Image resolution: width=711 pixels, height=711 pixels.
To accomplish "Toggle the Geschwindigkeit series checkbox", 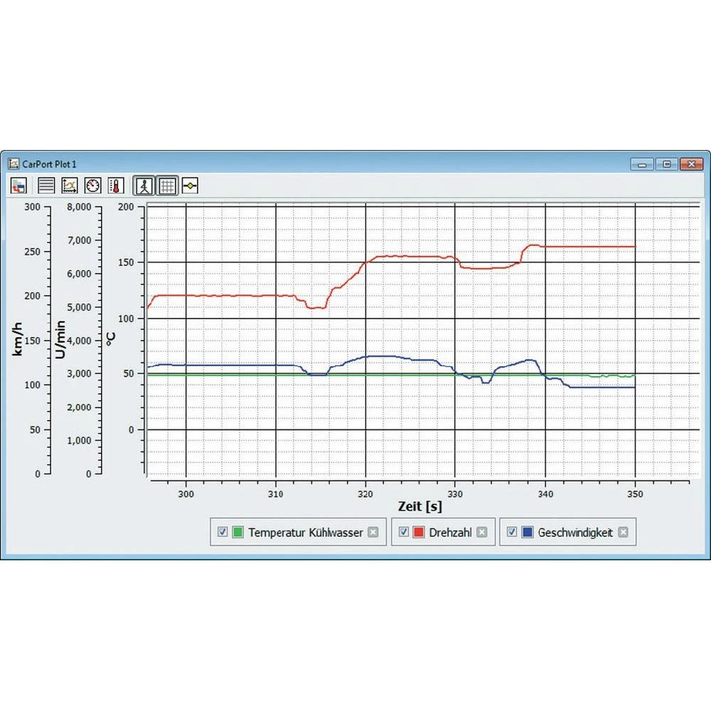I will [512, 532].
